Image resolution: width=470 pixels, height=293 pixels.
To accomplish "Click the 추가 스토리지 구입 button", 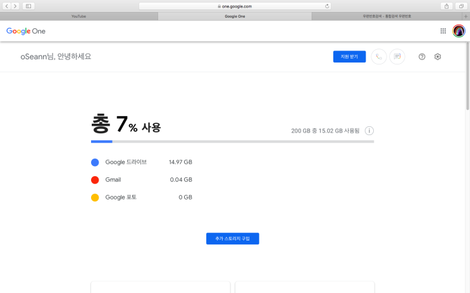I will [233, 239].
